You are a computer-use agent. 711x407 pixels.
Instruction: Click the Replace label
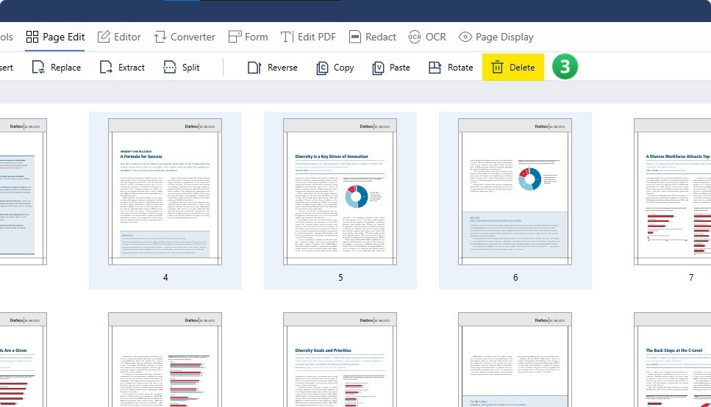tap(65, 68)
